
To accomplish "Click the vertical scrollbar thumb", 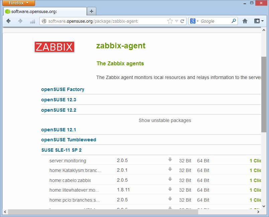I will tap(264, 94).
